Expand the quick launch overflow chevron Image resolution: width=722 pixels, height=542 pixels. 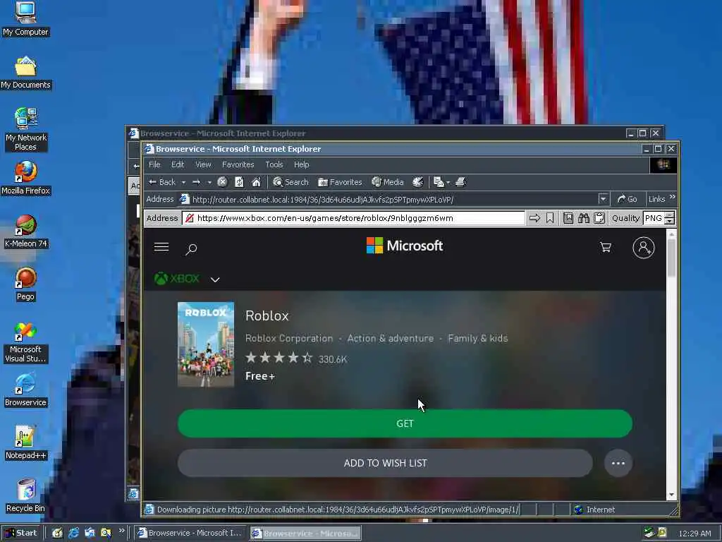click(x=121, y=531)
